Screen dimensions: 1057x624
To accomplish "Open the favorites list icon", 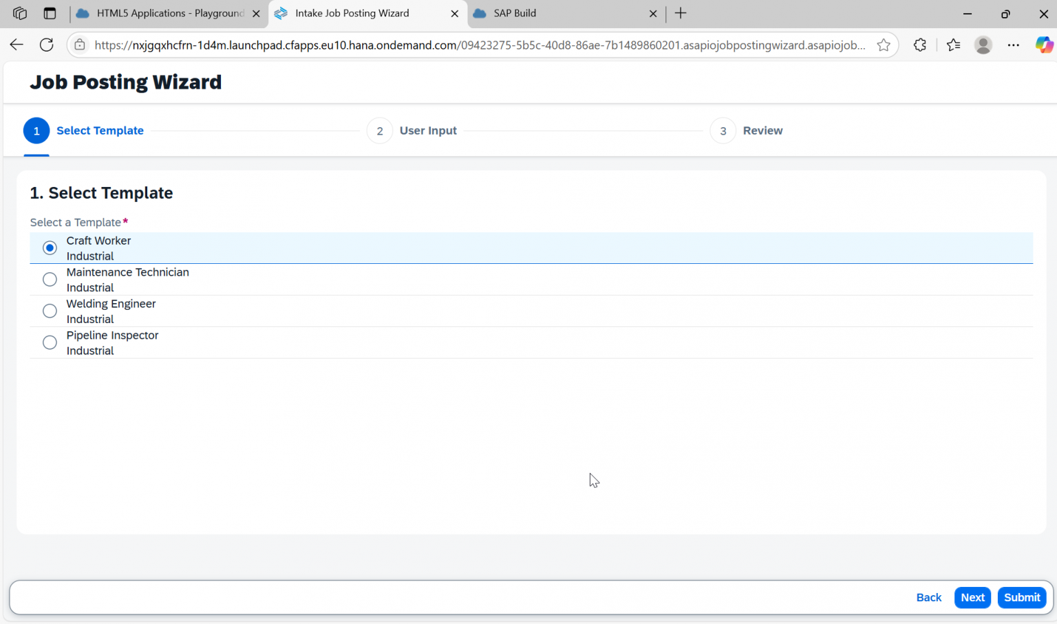I will coord(953,44).
